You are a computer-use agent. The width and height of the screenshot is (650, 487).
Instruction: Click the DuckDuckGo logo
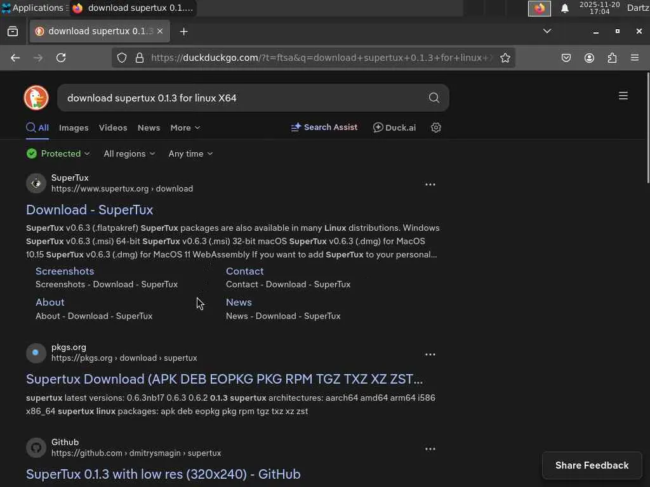(36, 98)
